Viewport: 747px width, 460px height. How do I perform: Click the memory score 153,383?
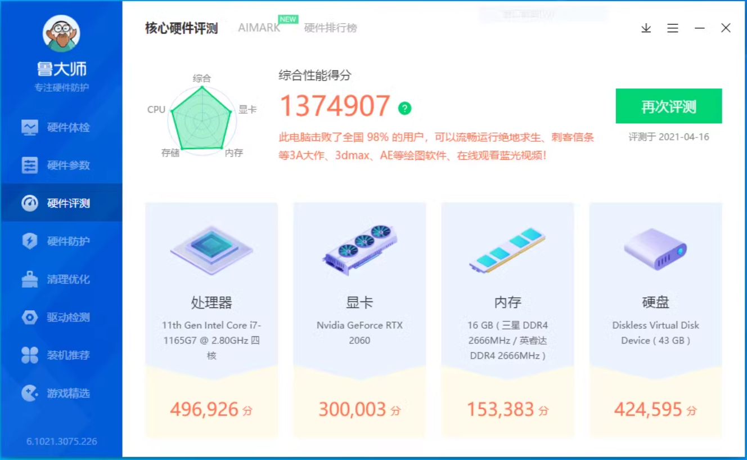pos(501,409)
